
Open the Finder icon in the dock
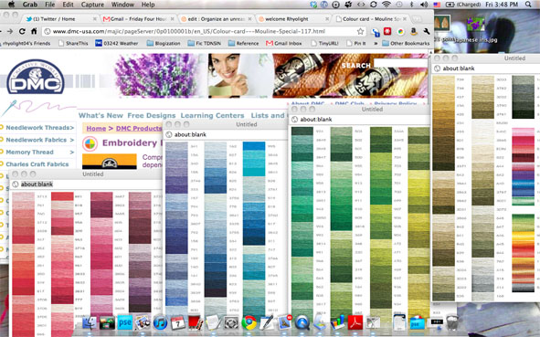(x=90, y=323)
